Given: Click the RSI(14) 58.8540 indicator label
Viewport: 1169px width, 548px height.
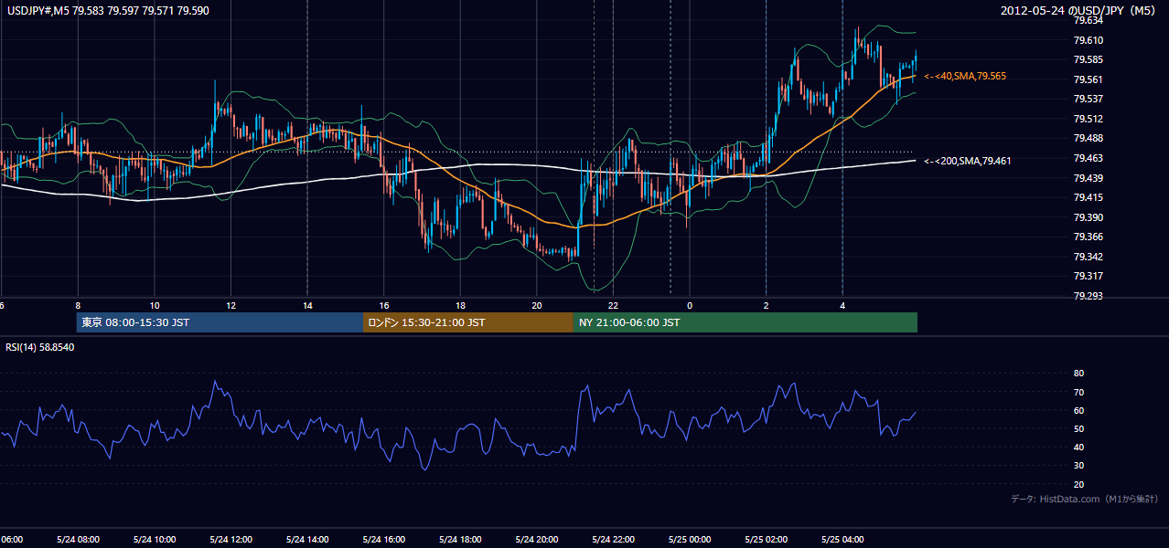Looking at the screenshot, I should coord(40,347).
